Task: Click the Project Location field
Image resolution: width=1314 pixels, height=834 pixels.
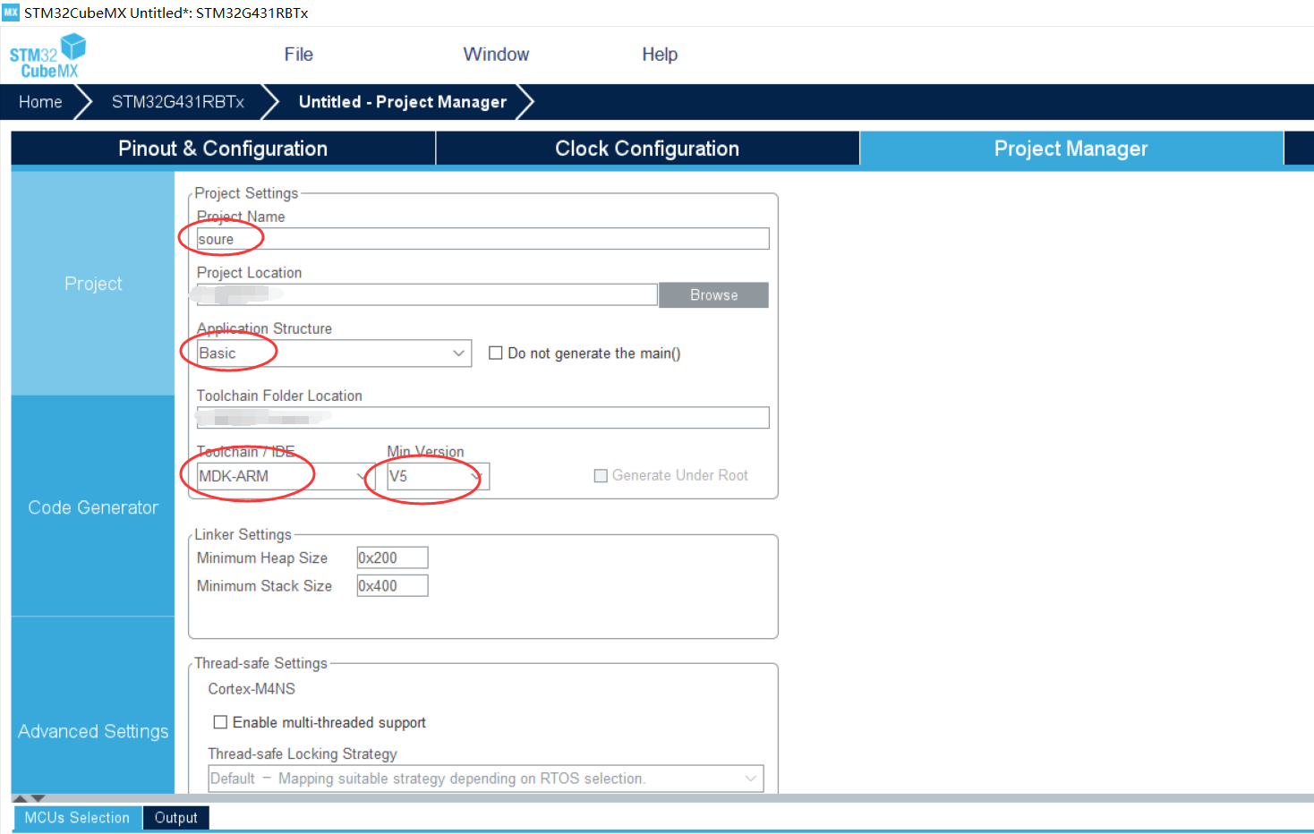Action: click(427, 294)
